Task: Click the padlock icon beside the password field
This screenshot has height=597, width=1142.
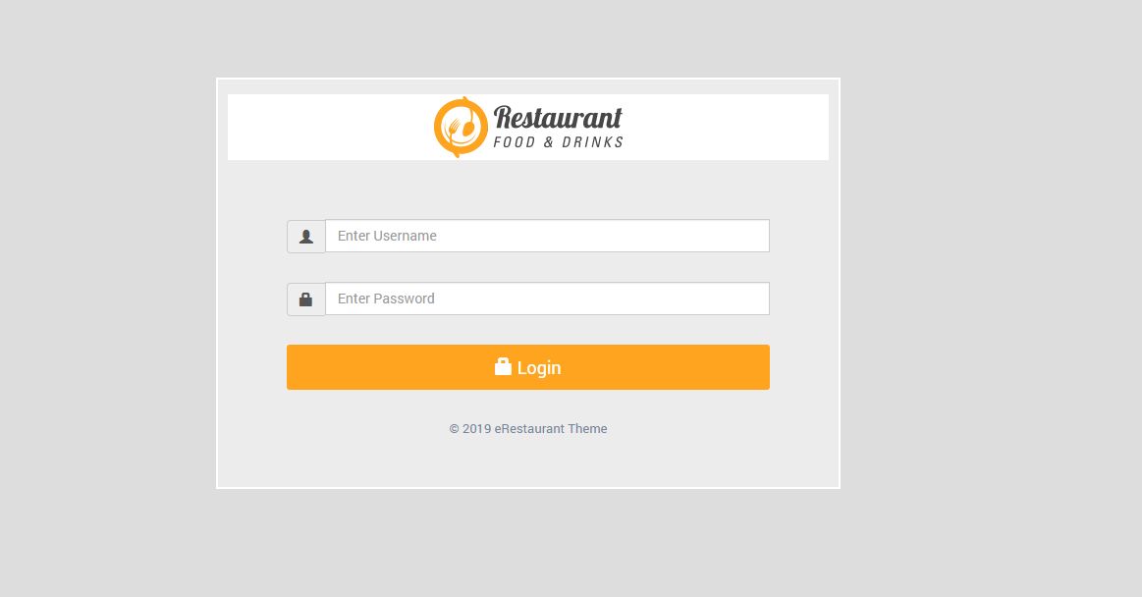Action: click(x=306, y=299)
